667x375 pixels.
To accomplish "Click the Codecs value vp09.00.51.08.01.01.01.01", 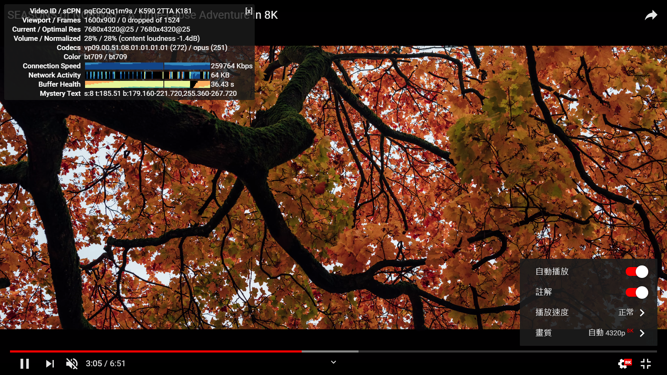I will tap(126, 47).
